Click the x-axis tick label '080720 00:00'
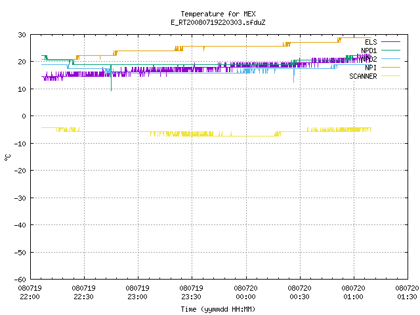This screenshot has height=315, width=420. pos(245,293)
